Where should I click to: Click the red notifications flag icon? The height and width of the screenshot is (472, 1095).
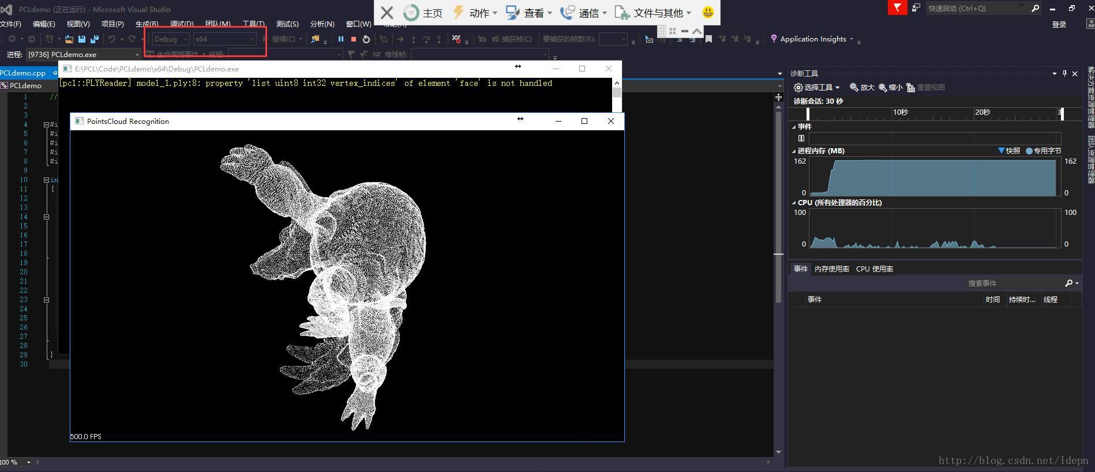coord(897,8)
